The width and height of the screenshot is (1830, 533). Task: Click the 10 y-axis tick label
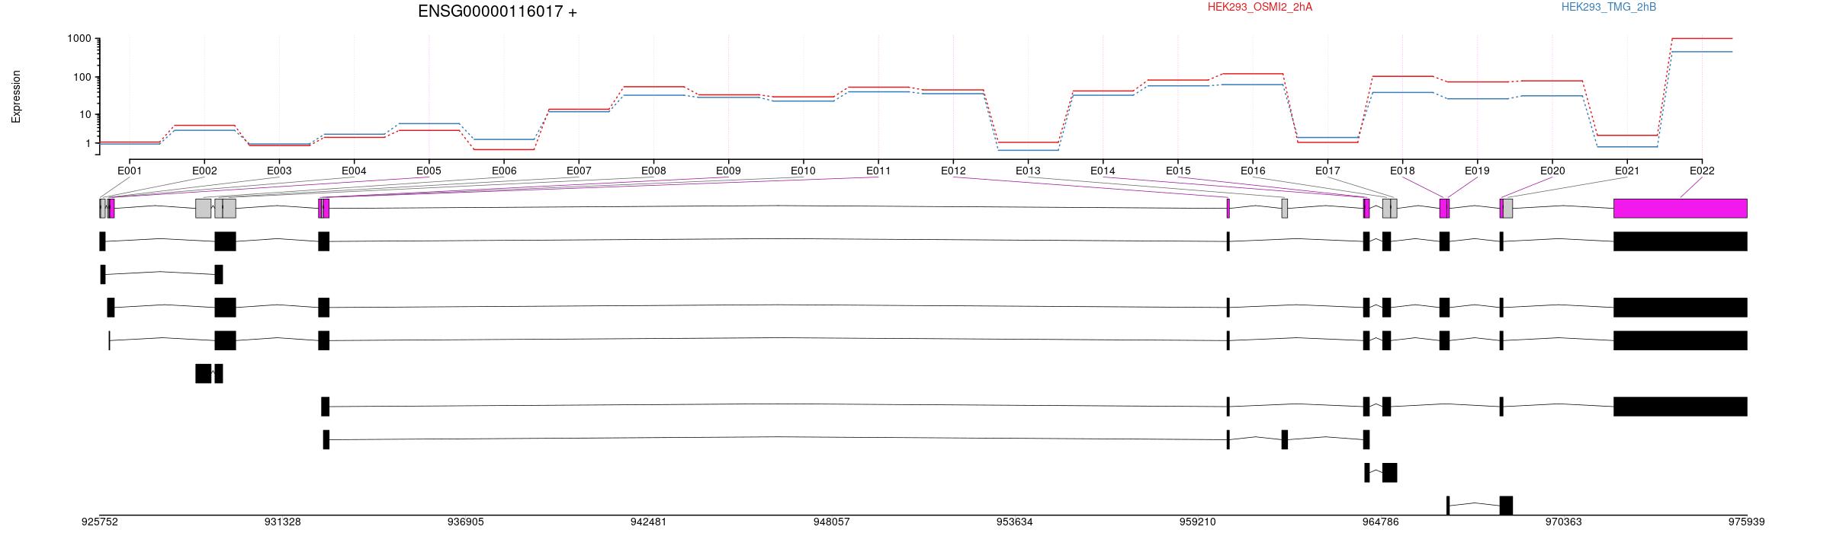tap(85, 114)
